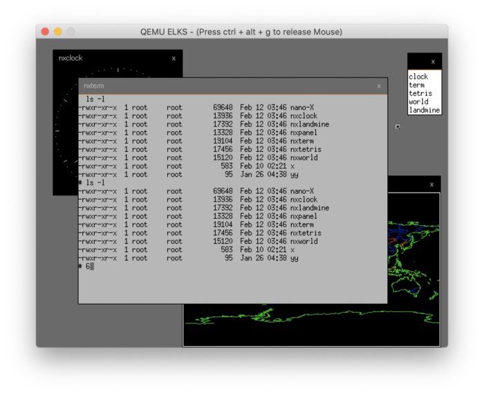Click the launcher panel title bar
The width and height of the screenshot is (484, 395).
[418, 62]
